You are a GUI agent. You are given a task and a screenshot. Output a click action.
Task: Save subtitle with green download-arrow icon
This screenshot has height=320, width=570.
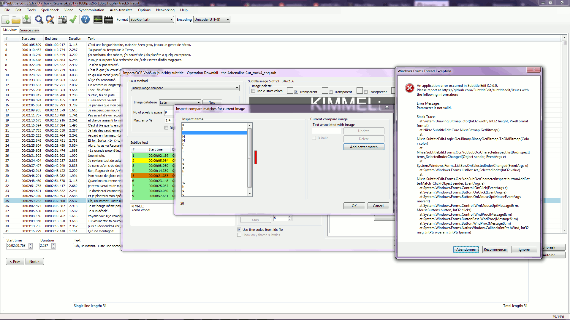[x=27, y=20]
